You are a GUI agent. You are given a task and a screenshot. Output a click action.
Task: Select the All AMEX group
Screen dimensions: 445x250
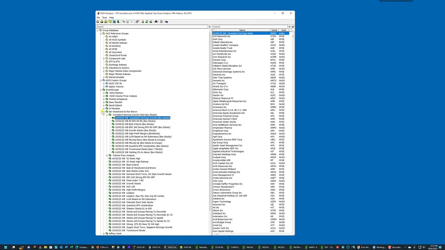(113, 37)
